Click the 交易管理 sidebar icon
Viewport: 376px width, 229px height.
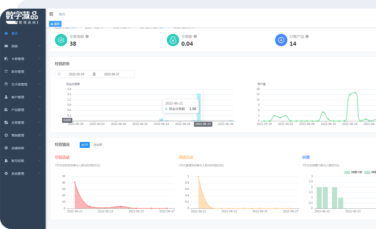[6, 122]
